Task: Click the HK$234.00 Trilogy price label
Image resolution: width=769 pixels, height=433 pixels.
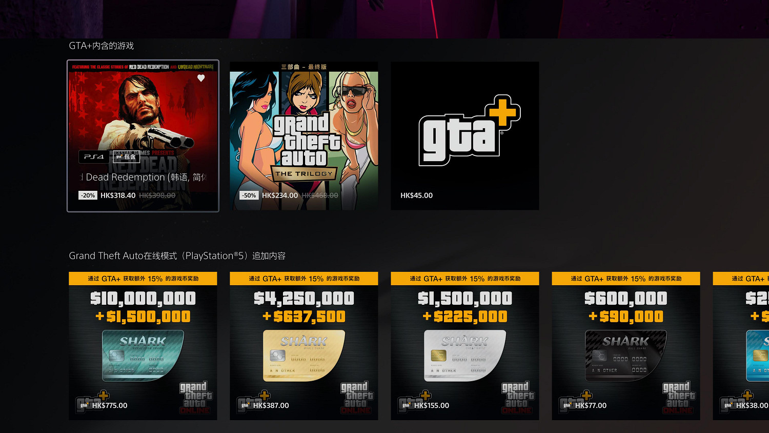Action: [279, 195]
